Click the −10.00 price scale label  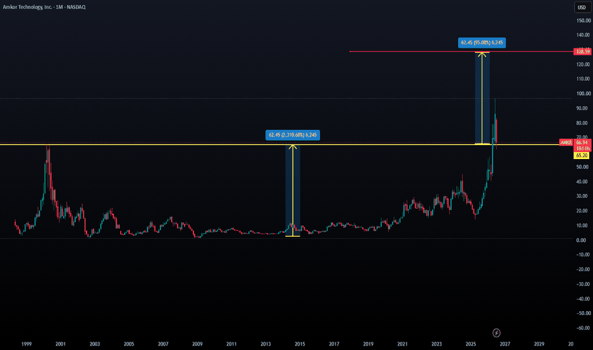(583, 255)
